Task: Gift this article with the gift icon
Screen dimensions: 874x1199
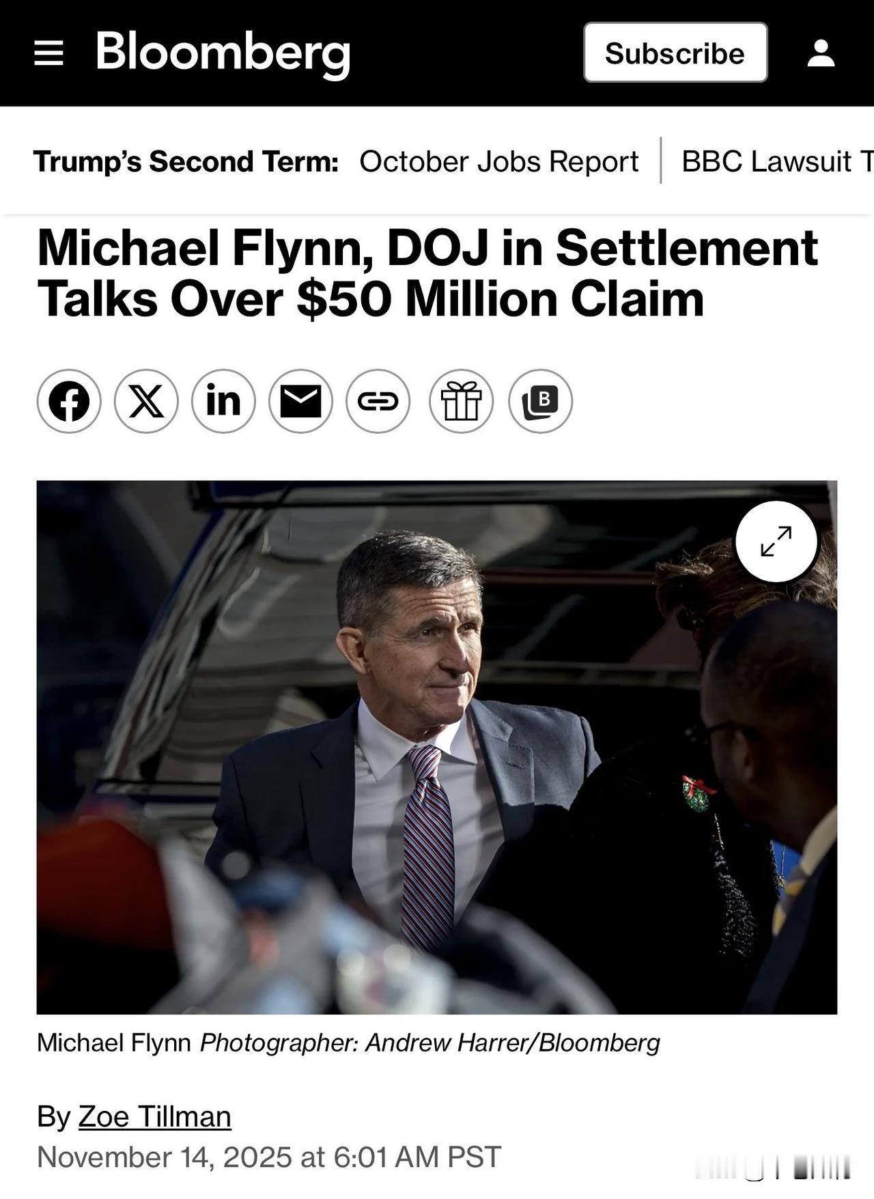Action: (x=461, y=401)
